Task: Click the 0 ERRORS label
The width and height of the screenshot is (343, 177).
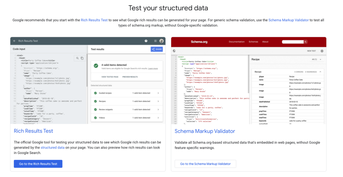Action: coord(299,72)
